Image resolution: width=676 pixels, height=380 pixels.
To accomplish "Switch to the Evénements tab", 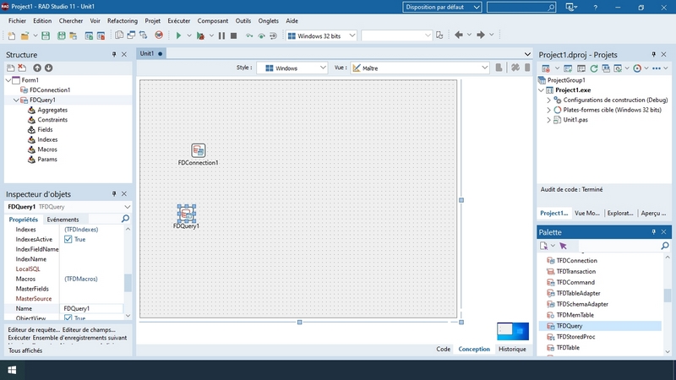I will (63, 220).
